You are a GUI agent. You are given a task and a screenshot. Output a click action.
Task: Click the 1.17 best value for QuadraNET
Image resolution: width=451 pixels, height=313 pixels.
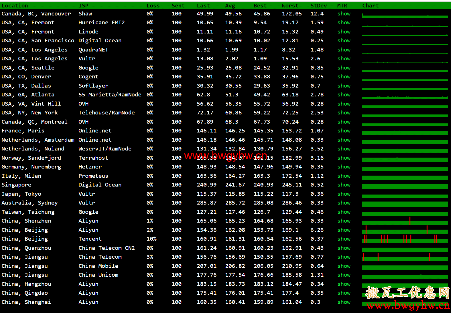(260, 50)
